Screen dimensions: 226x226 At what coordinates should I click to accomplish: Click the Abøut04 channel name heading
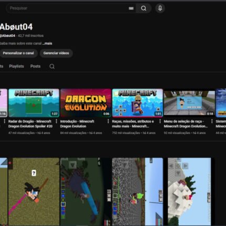click(16, 27)
